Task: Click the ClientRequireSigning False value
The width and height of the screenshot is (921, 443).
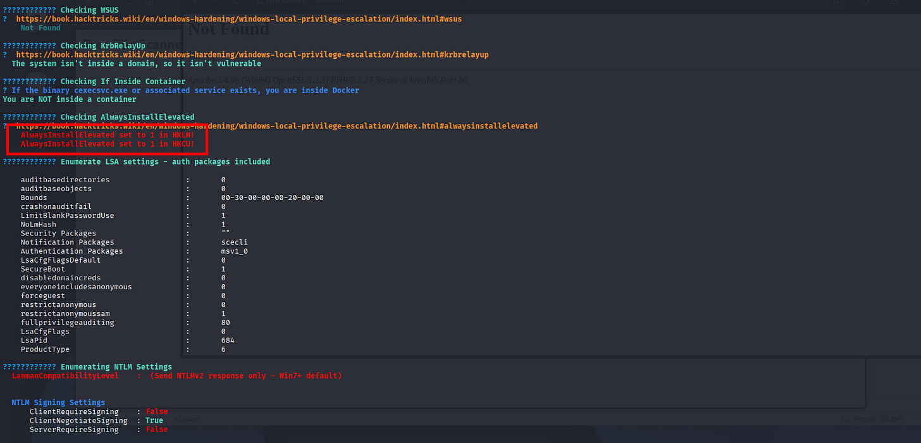Action: pos(157,411)
